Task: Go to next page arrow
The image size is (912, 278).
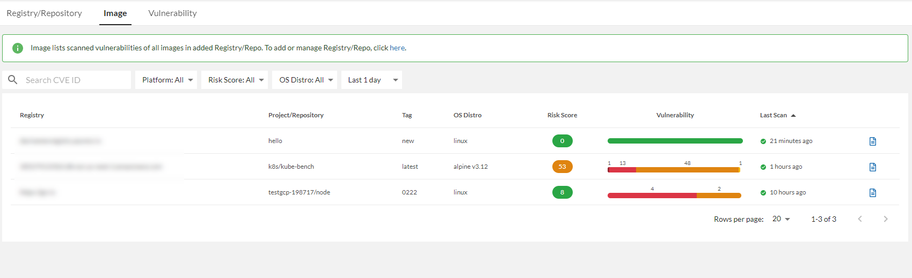Action: [x=886, y=219]
